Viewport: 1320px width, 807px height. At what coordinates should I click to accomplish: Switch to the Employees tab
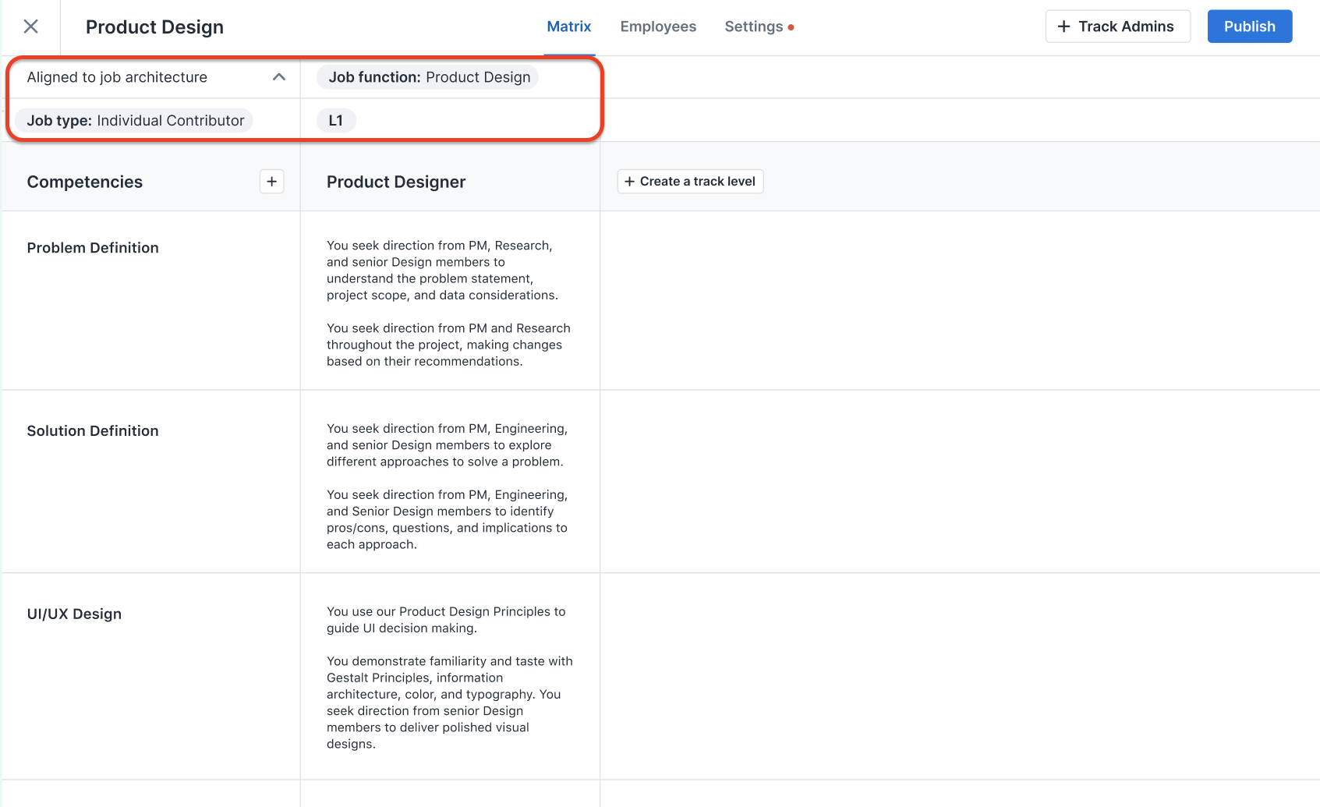point(658,26)
